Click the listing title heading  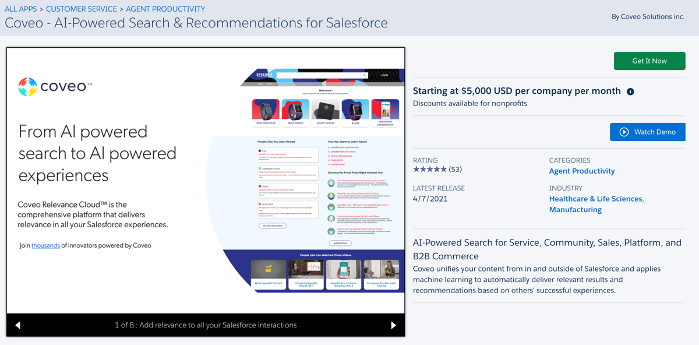coord(196,22)
